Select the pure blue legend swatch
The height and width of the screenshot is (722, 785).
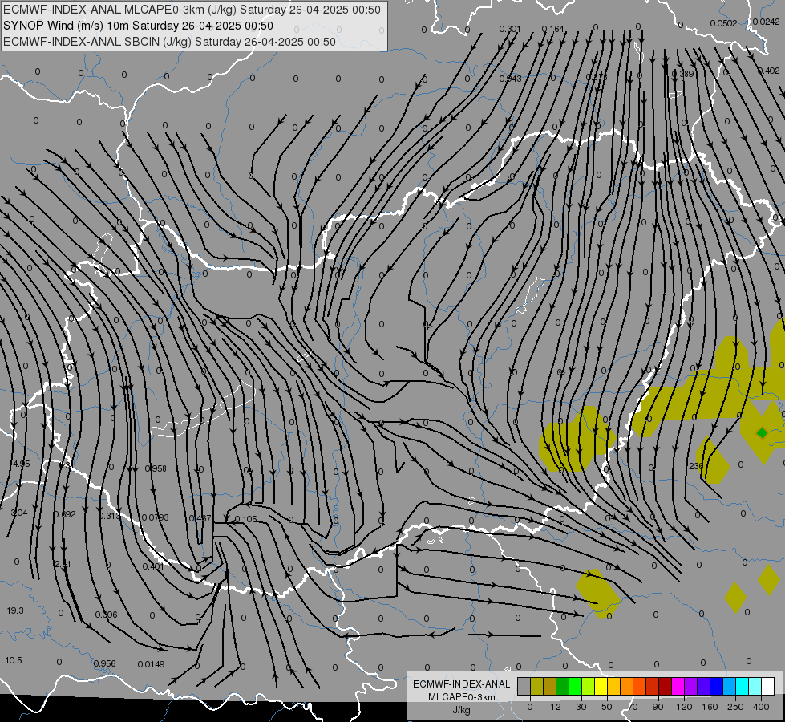tap(716, 686)
